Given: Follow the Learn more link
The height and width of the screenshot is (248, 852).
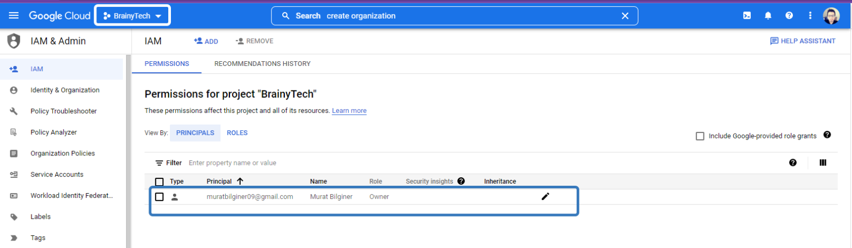Looking at the screenshot, I should click(x=349, y=111).
